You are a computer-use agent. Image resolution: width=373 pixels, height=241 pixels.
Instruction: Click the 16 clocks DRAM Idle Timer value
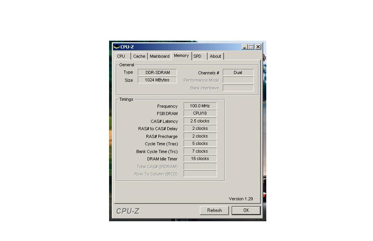[200, 158]
